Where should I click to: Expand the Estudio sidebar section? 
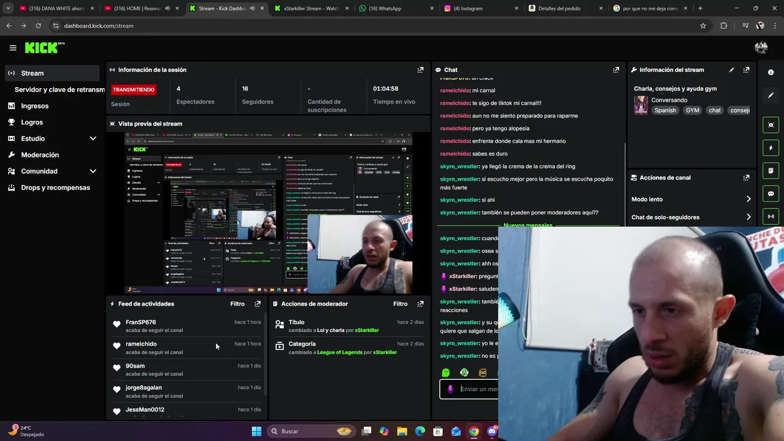92,138
